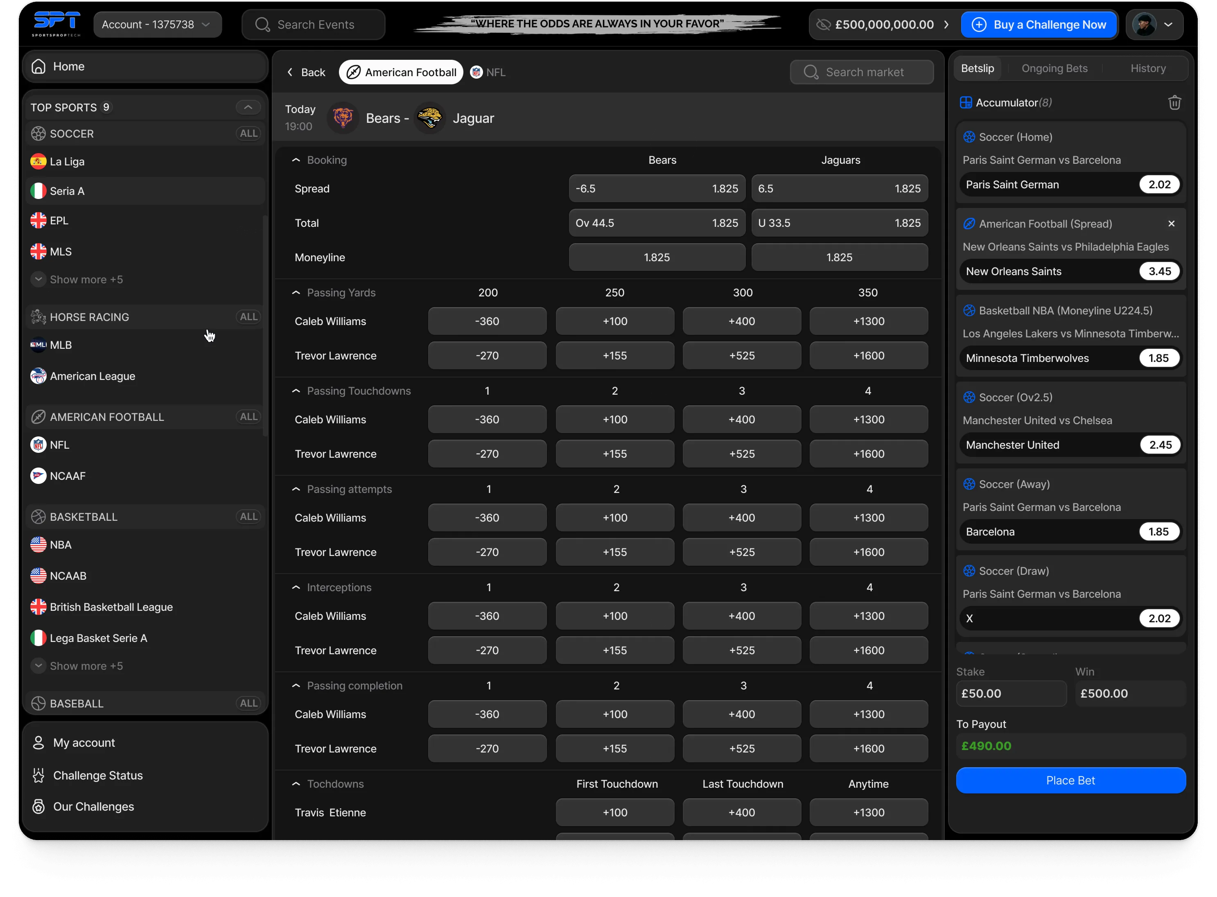
Task: Click the La Liga Spain flag icon
Action: pos(38,161)
